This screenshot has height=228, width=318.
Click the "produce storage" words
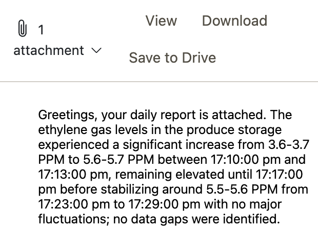[x=234, y=130]
